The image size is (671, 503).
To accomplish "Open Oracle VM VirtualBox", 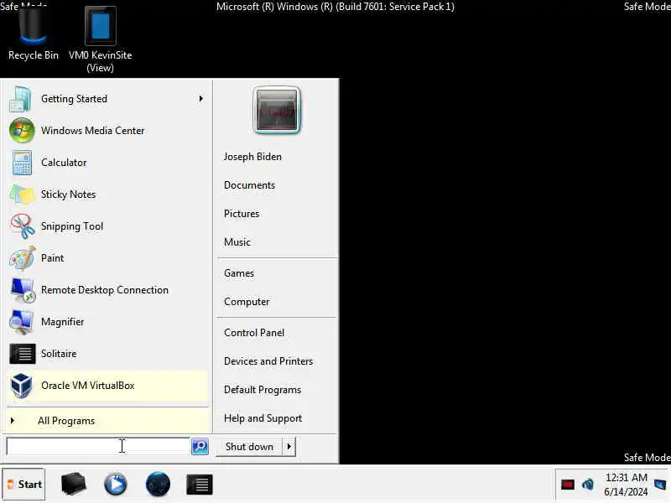I will (x=107, y=386).
